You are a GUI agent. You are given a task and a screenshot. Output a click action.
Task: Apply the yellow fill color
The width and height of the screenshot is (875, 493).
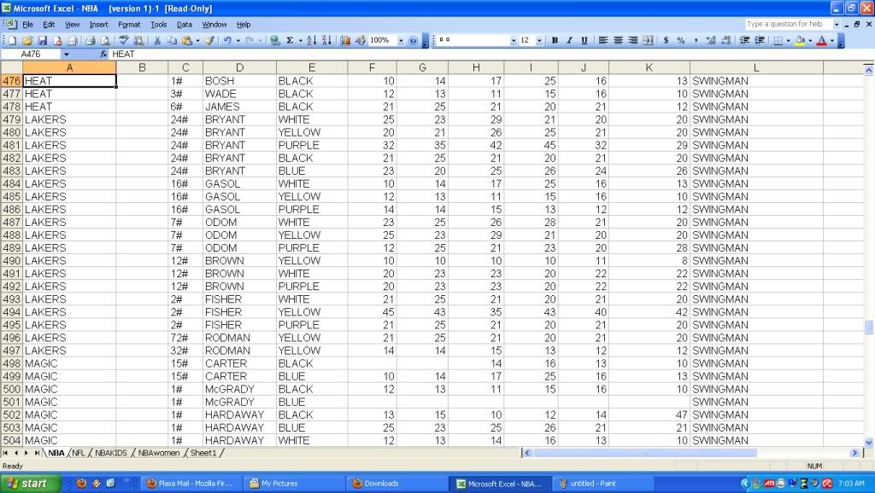800,40
